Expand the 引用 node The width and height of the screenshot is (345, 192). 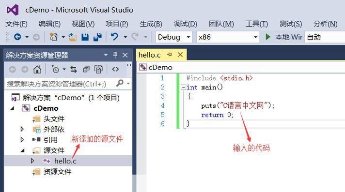pos(22,139)
